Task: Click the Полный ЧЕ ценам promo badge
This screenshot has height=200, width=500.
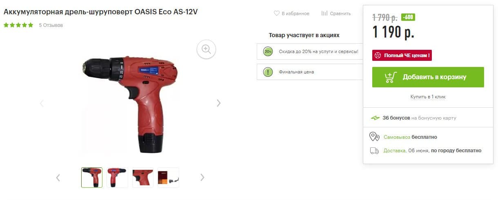Action: coord(402,55)
